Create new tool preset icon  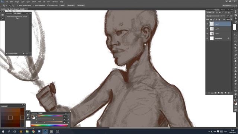coord(23,54)
